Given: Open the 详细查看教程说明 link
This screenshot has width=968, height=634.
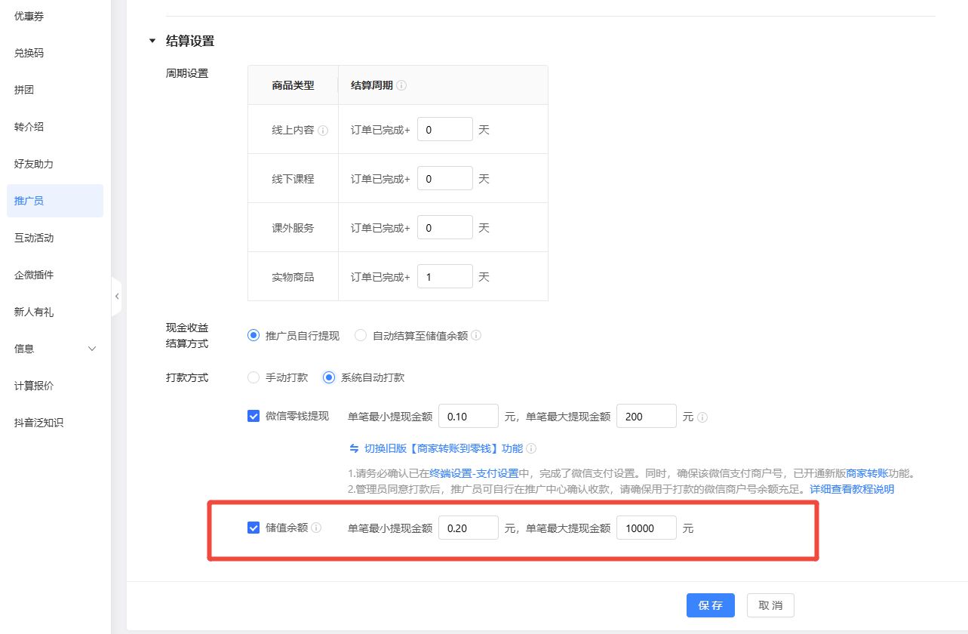Looking at the screenshot, I should [x=852, y=489].
